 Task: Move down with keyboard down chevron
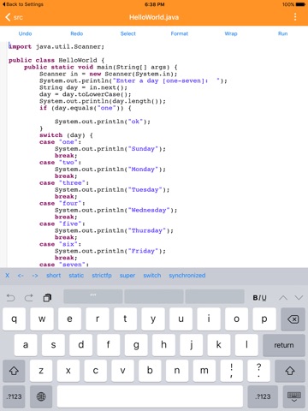click(x=299, y=298)
